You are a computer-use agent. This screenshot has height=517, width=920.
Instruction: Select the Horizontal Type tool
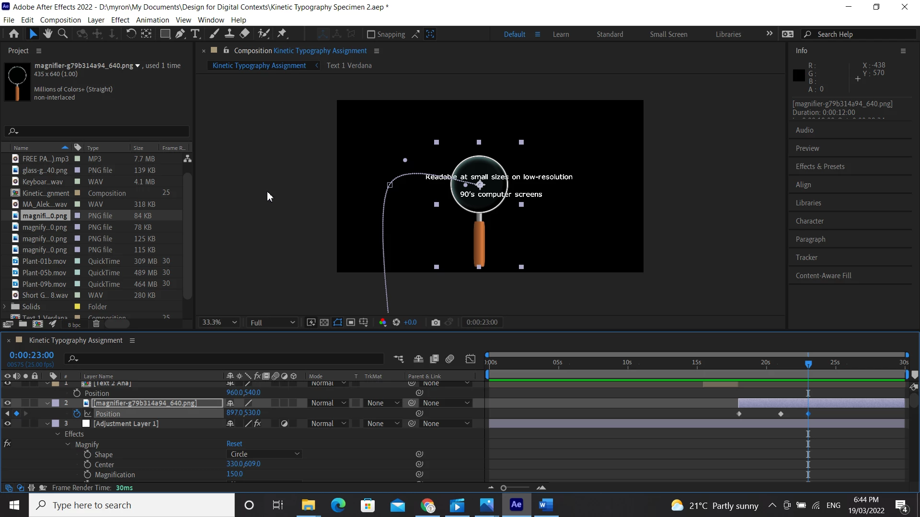click(x=195, y=34)
